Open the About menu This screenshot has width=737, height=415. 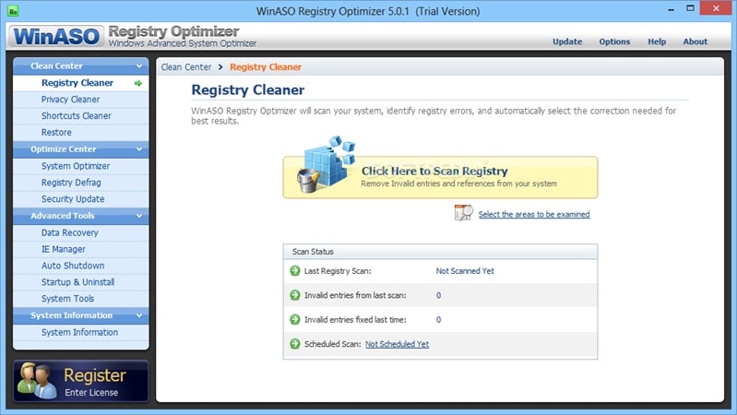pyautogui.click(x=695, y=41)
